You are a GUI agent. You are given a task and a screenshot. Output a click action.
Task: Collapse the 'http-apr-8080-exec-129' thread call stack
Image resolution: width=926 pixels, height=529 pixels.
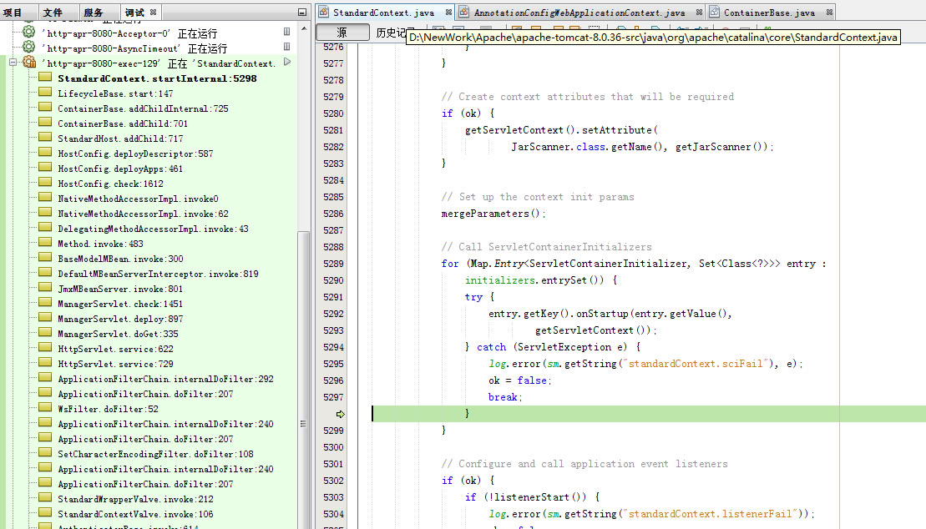(x=13, y=62)
